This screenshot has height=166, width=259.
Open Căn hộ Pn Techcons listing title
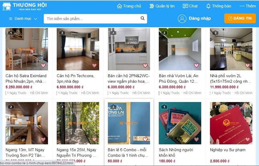click(x=75, y=78)
